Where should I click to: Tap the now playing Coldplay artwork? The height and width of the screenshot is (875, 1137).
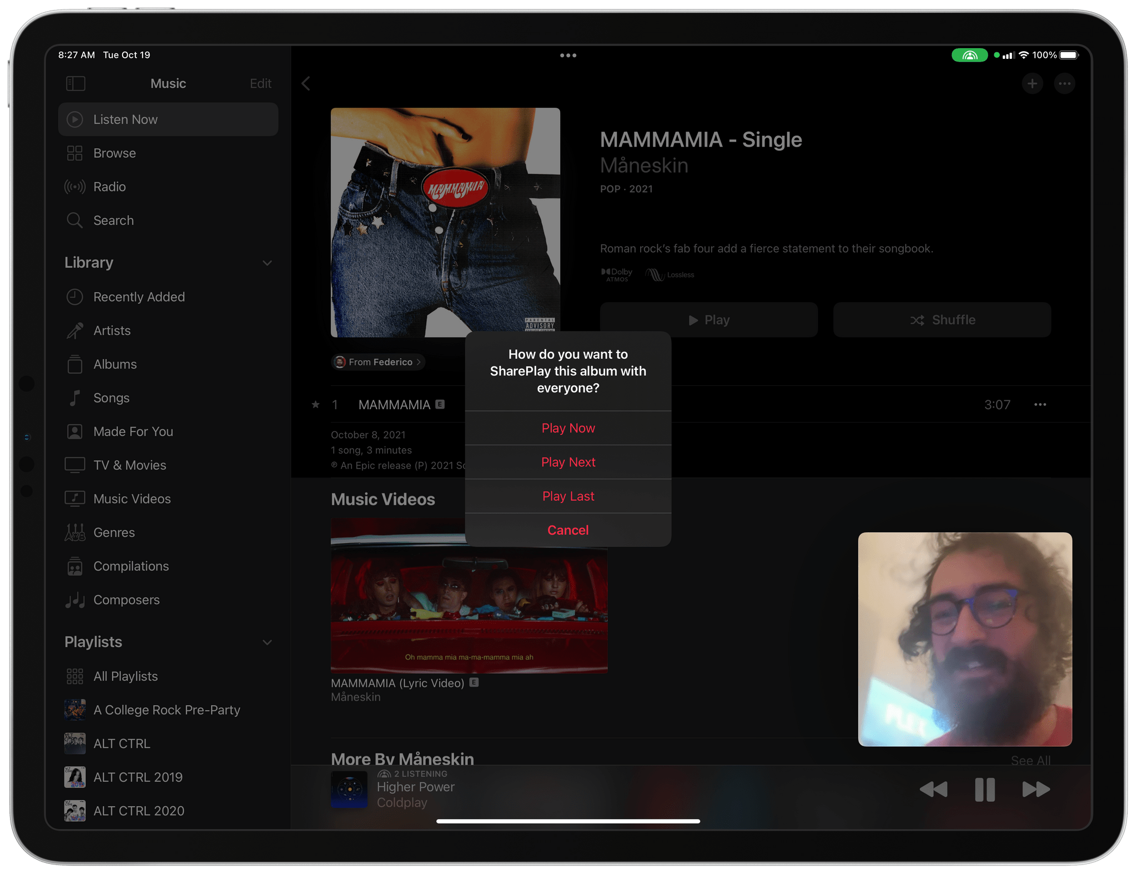click(x=349, y=789)
